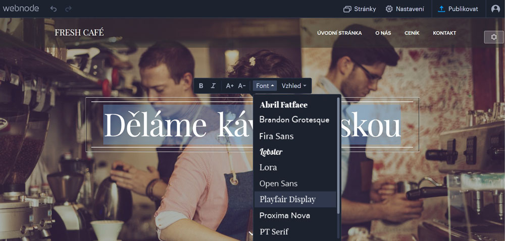Screen dimensions: 505x241
Task: Decrease font size with A-
Action: coord(242,86)
